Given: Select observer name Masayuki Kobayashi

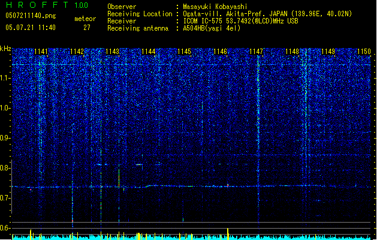Looking at the screenshot, I should (215, 7).
